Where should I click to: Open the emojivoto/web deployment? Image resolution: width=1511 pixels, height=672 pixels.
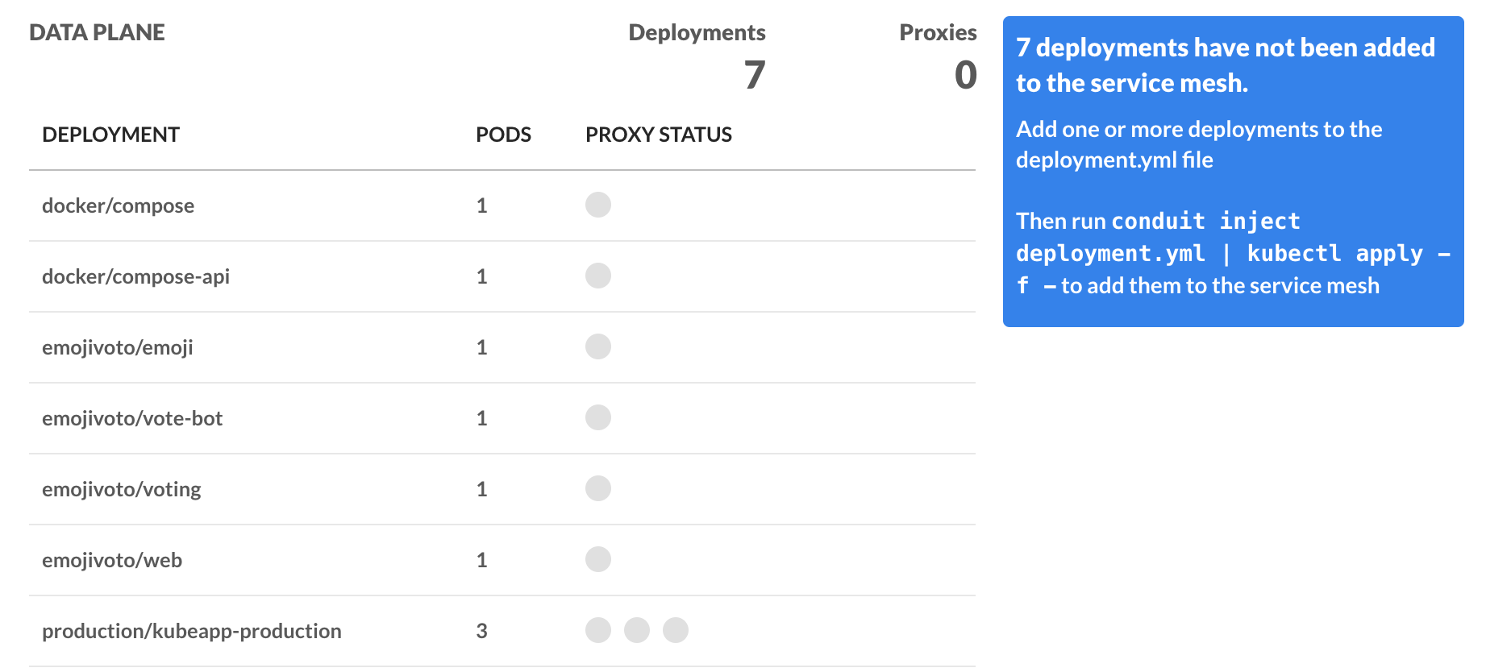pos(112,560)
